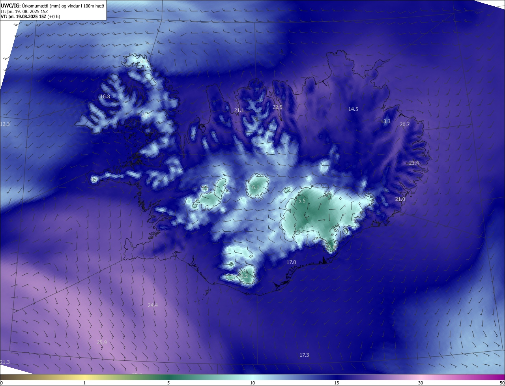Click the 17.3 value at the bottom
The image size is (505, 386).
tap(304, 355)
